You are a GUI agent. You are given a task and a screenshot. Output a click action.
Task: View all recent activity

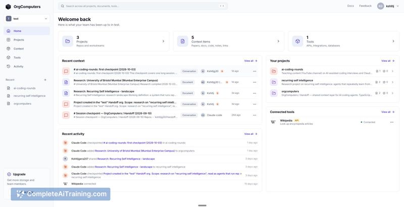(x=250, y=134)
